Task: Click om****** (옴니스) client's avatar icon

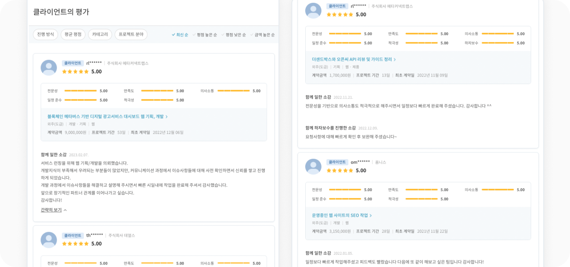Action: pos(313,167)
